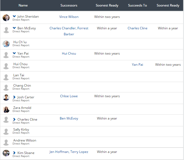Viewport: 184px width, 160px height.
Task: Collapse the John Sheridan row chevron
Action: point(14,17)
